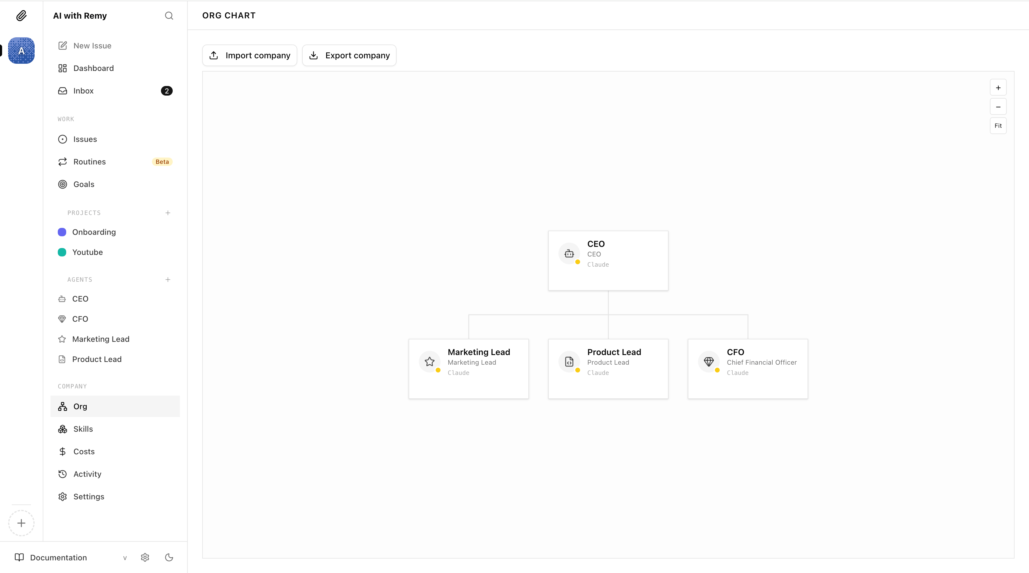Toggle dark mode moon icon
Image resolution: width=1029 pixels, height=573 pixels.
(x=169, y=557)
